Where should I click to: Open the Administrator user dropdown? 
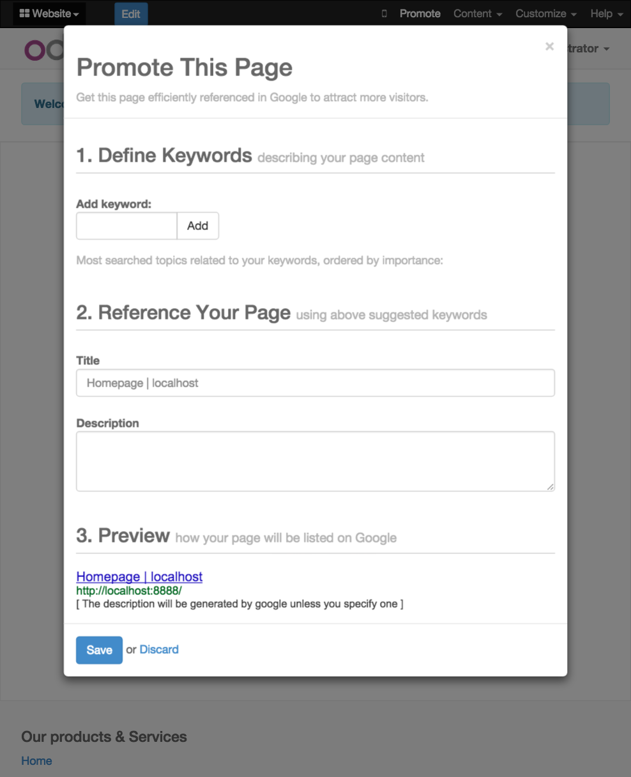588,49
